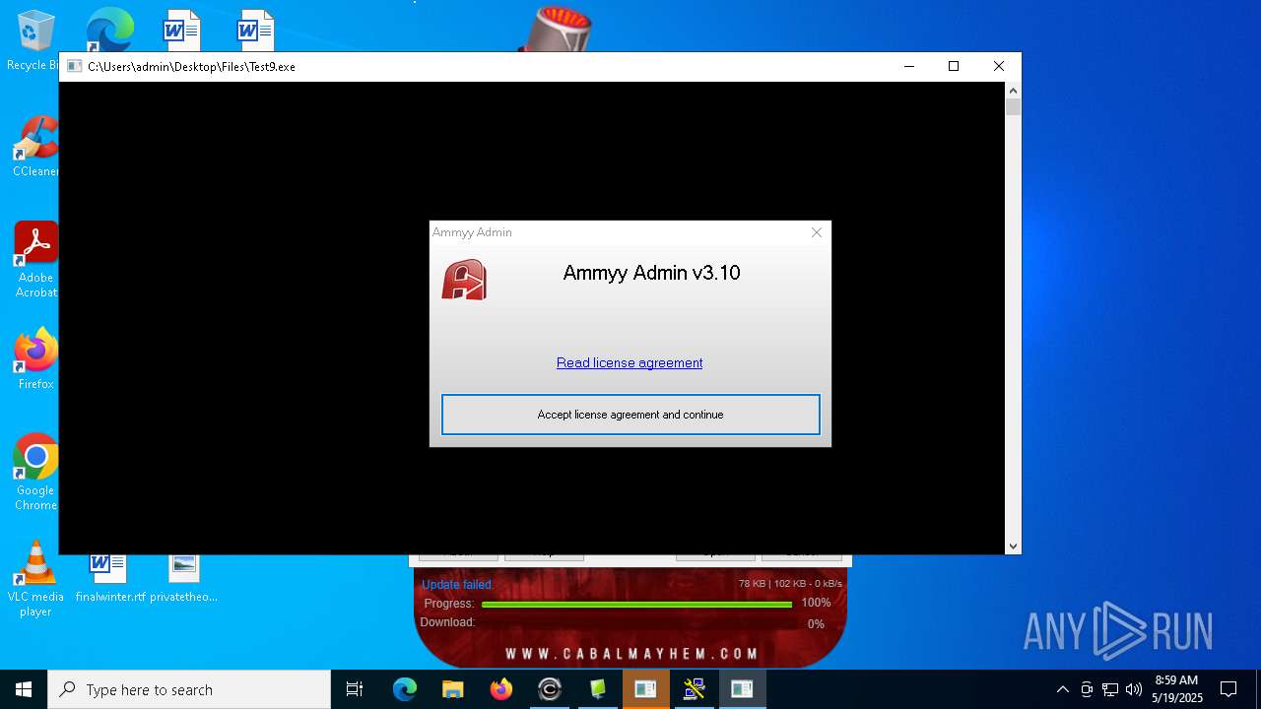Open Task View in taskbar

(x=355, y=689)
